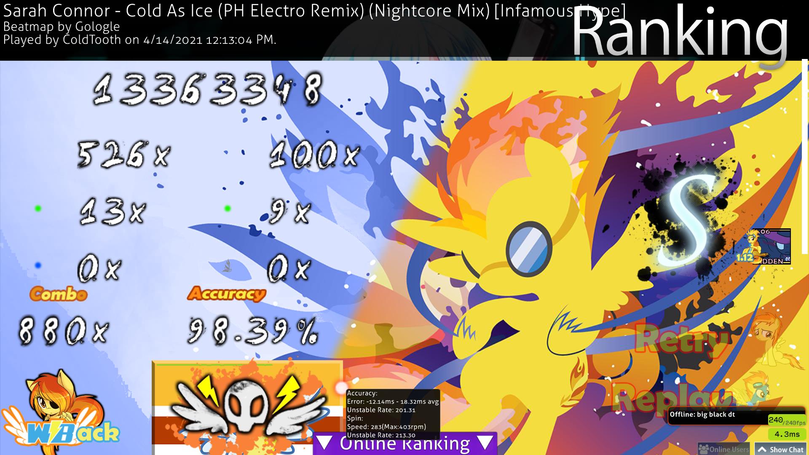
Task: Click the green dot beside 9x
Action: click(x=228, y=208)
